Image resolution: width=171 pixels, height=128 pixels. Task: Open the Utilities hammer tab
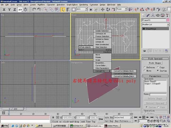tap(167, 15)
